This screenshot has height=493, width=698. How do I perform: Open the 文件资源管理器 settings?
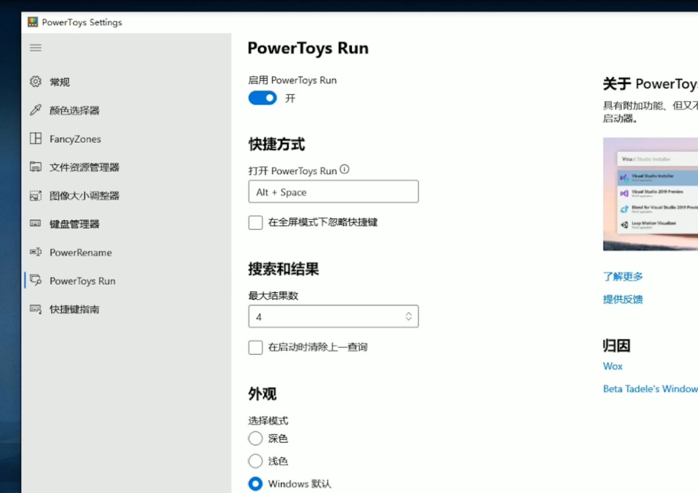pos(84,168)
